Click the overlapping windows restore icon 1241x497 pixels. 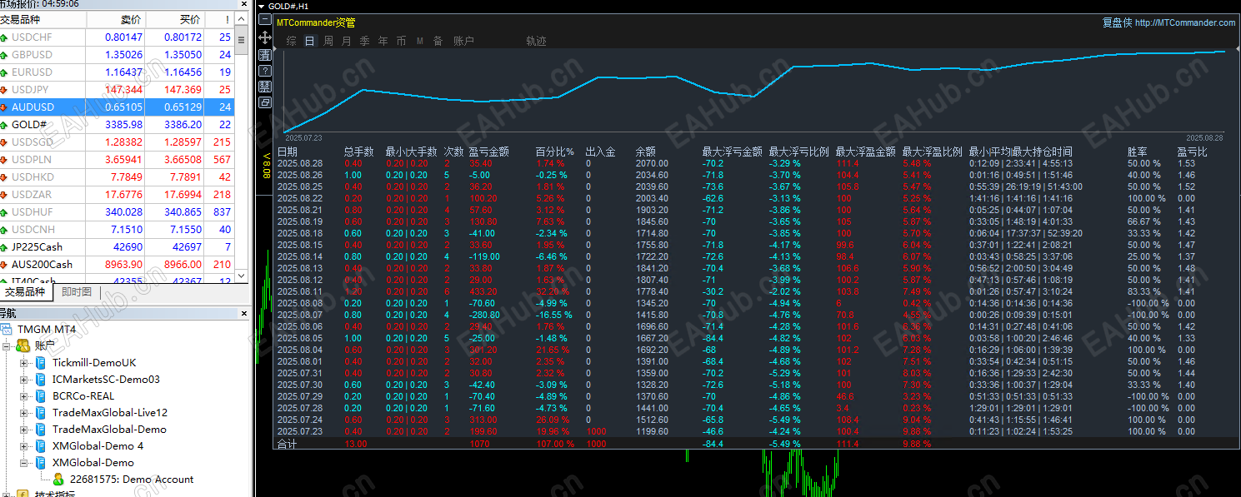pyautogui.click(x=265, y=102)
